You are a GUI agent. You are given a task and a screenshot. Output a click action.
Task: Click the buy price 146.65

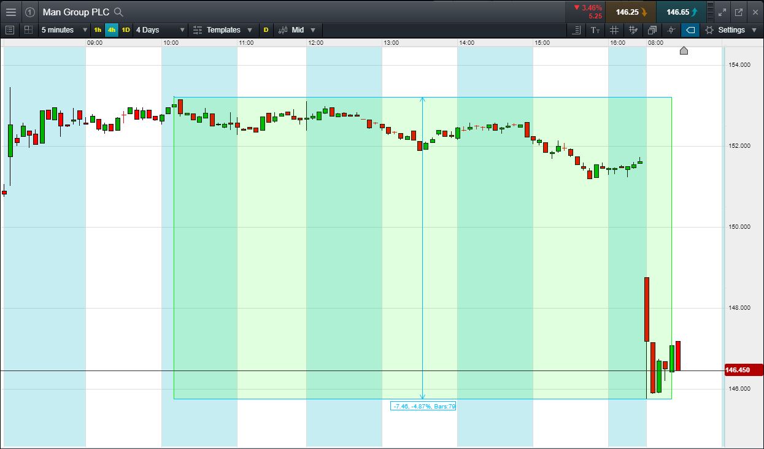tap(681, 12)
